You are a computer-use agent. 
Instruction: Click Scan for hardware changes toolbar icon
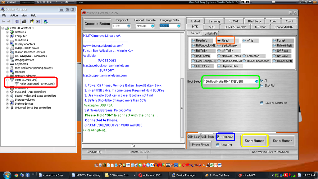coord(45,21)
